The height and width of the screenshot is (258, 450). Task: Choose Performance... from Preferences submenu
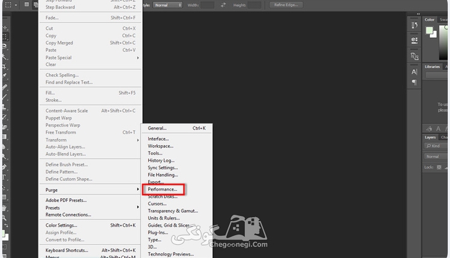pos(163,189)
